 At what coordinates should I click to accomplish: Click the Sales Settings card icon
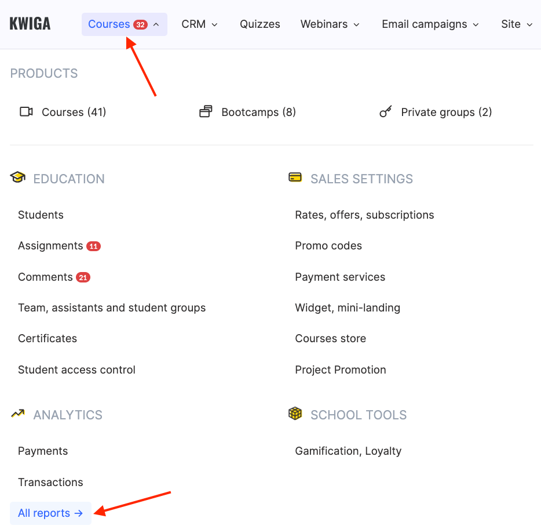coord(295,177)
